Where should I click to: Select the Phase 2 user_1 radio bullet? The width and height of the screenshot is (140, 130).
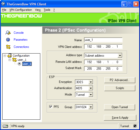tap(19, 64)
